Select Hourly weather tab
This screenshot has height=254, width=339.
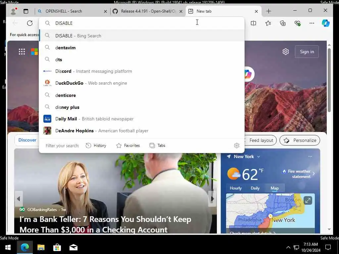pos(236,188)
